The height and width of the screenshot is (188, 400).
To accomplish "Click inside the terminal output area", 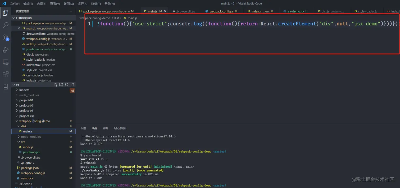I will tap(238, 160).
